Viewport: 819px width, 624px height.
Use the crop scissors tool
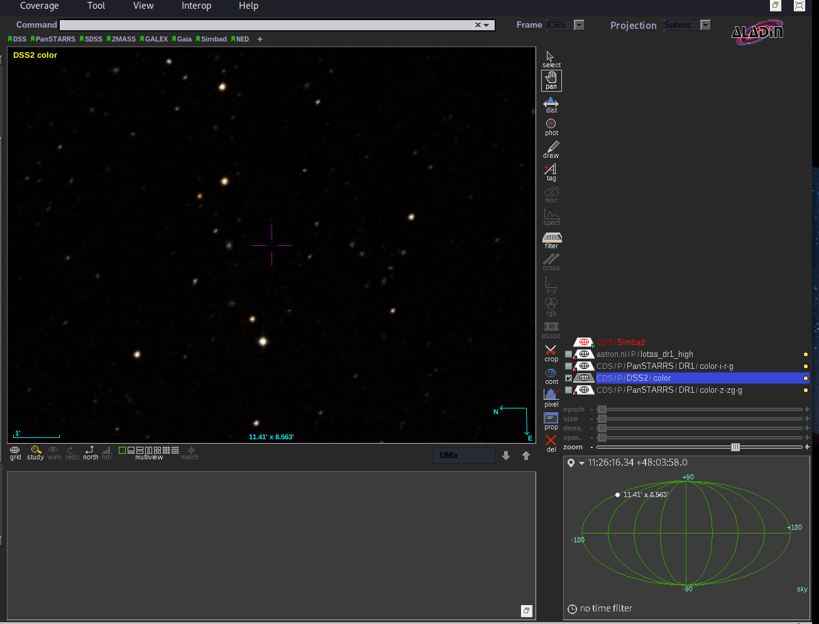pyautogui.click(x=551, y=353)
